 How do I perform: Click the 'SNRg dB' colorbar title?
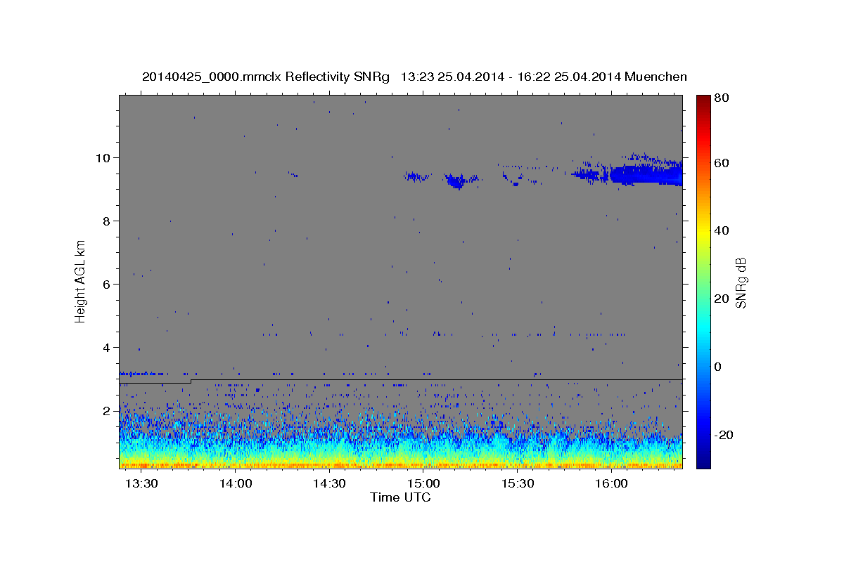[x=741, y=282]
